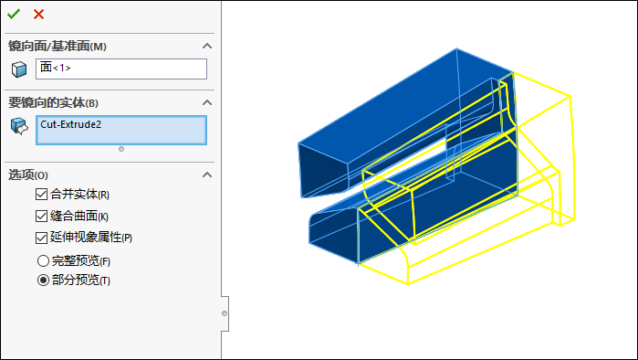Uncheck the 合并实体 checkbox
This screenshot has width=638, height=360.
point(41,195)
